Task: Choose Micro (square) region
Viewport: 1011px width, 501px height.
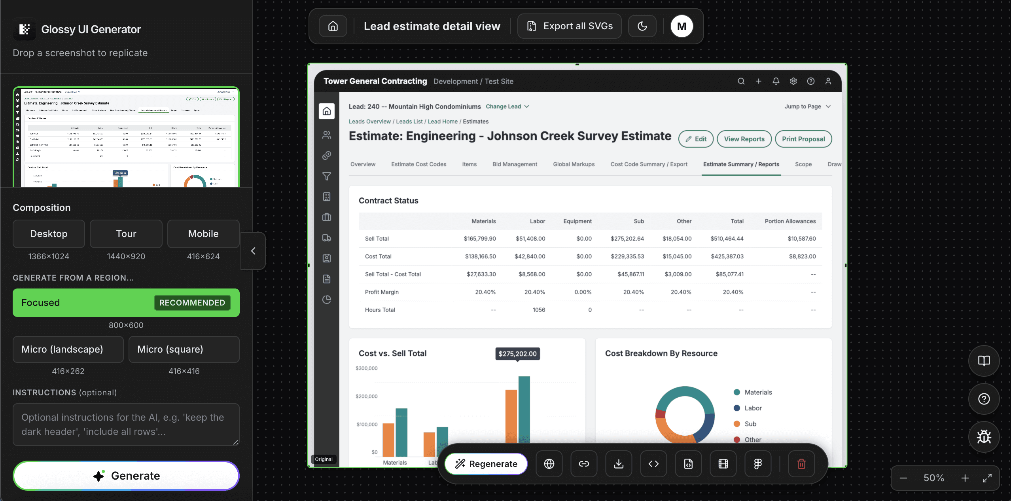Action: (x=184, y=349)
